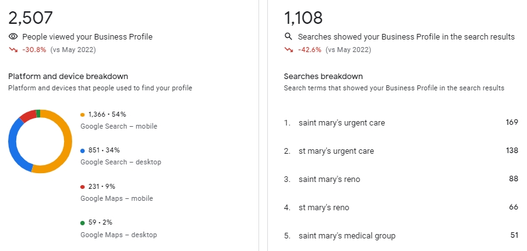
Task: Select the 'st mary's urgent care' search term
Action: coord(336,151)
